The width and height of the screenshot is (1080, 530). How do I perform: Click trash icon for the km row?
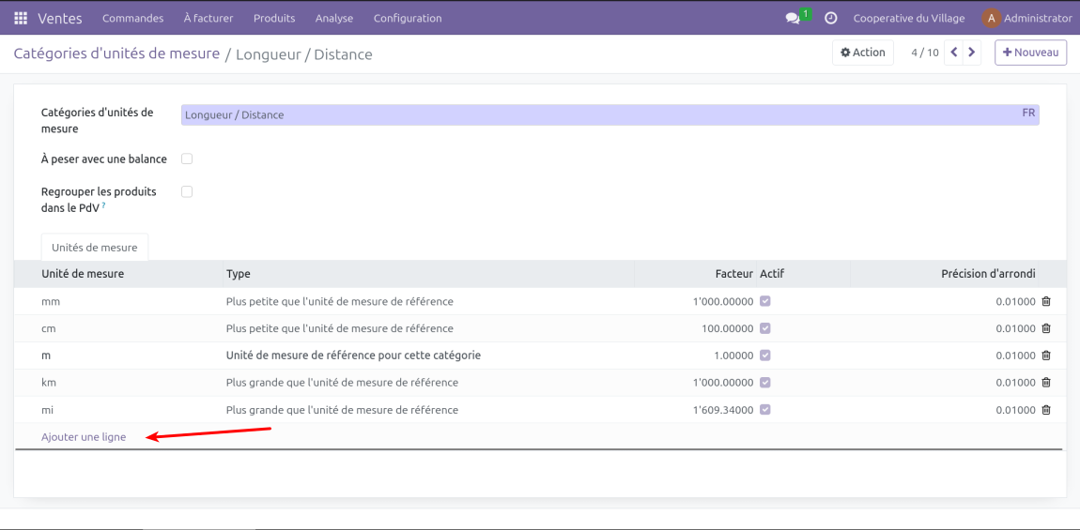(1046, 383)
